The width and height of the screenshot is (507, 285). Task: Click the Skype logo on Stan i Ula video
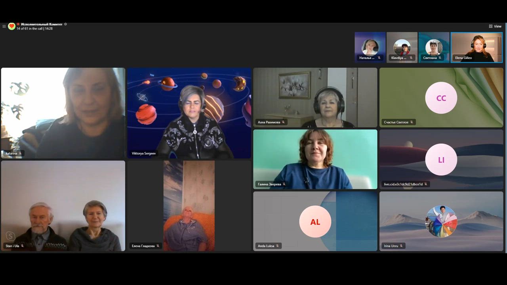coord(10,236)
